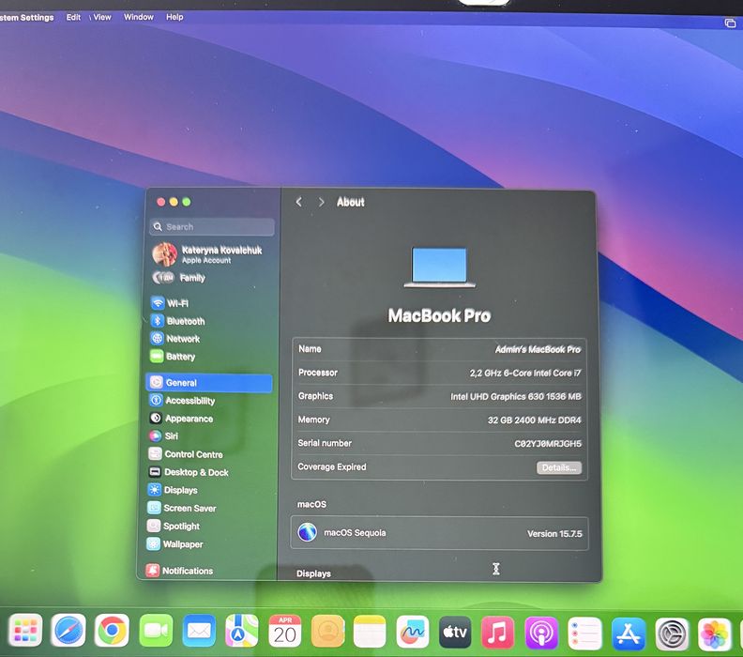Open Calendar showing APR 20

click(x=285, y=631)
